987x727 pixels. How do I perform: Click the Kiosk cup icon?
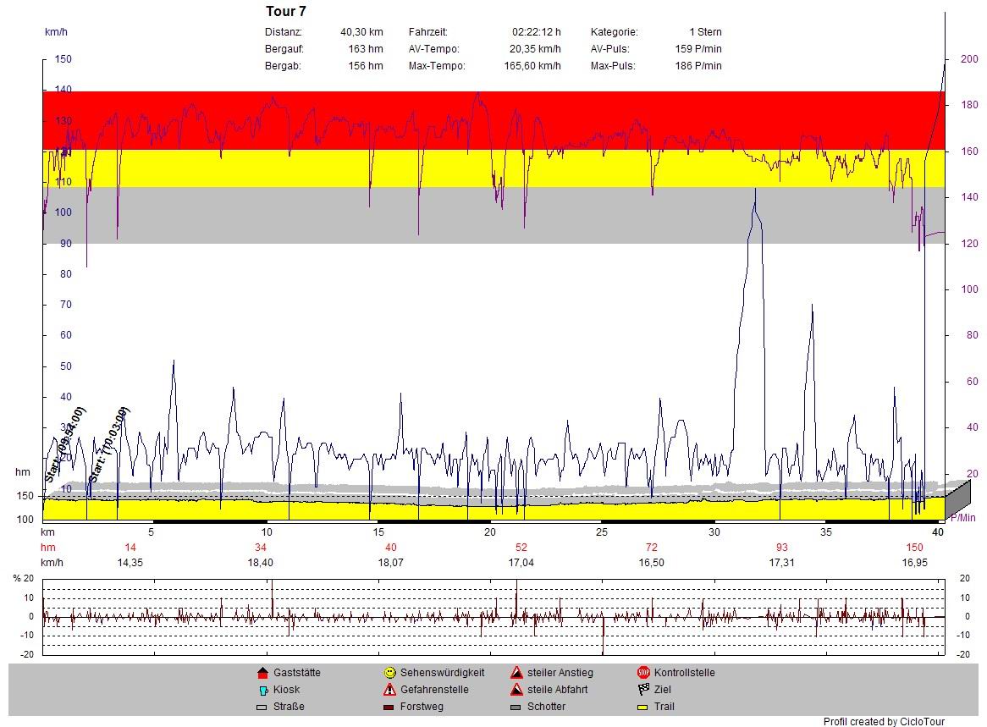[x=262, y=690]
